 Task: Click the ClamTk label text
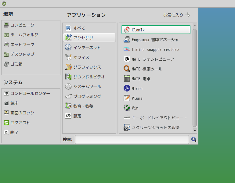(x=138, y=30)
